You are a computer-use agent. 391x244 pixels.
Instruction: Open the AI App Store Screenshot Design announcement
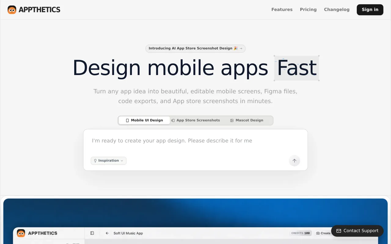(x=195, y=48)
